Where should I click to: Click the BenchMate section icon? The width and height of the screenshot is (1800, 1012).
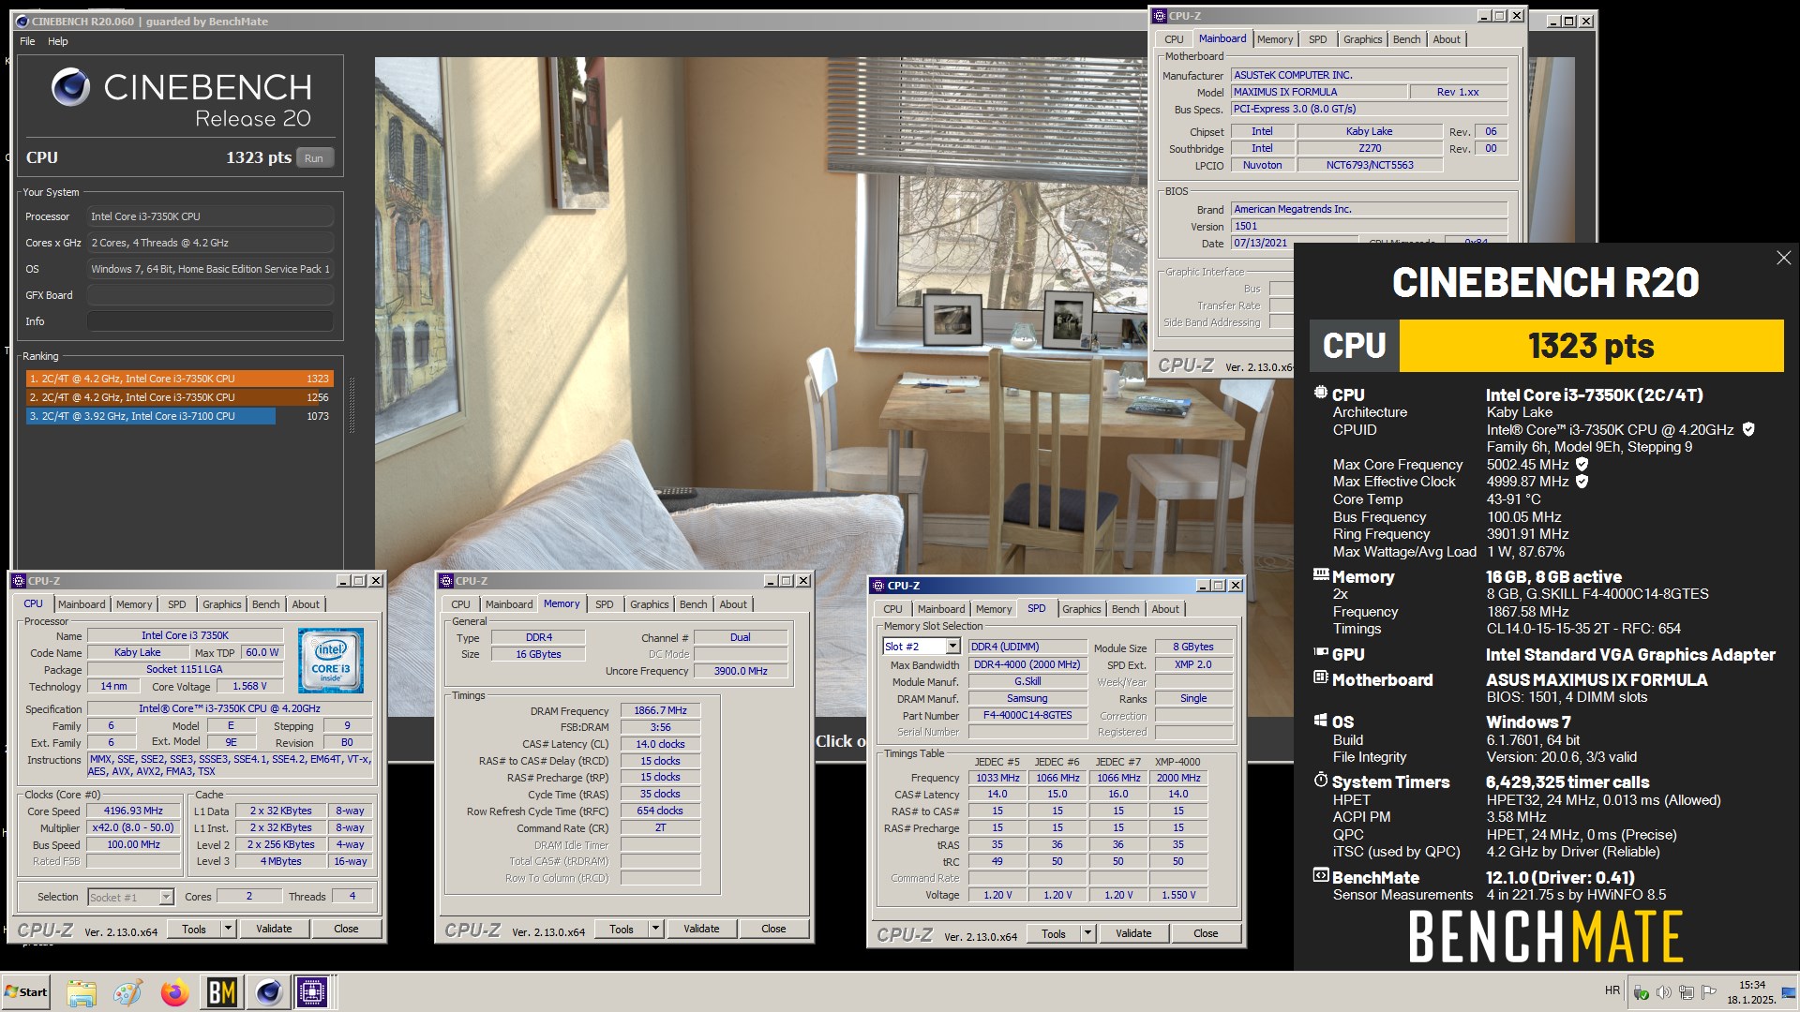coord(1321,875)
